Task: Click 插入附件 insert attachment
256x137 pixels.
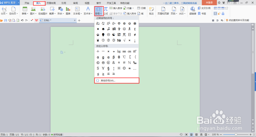Action: tap(130, 14)
